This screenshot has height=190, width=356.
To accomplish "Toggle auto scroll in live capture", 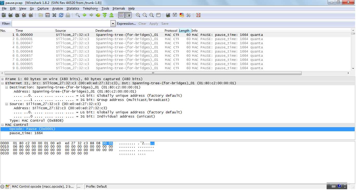I will 128,15.
